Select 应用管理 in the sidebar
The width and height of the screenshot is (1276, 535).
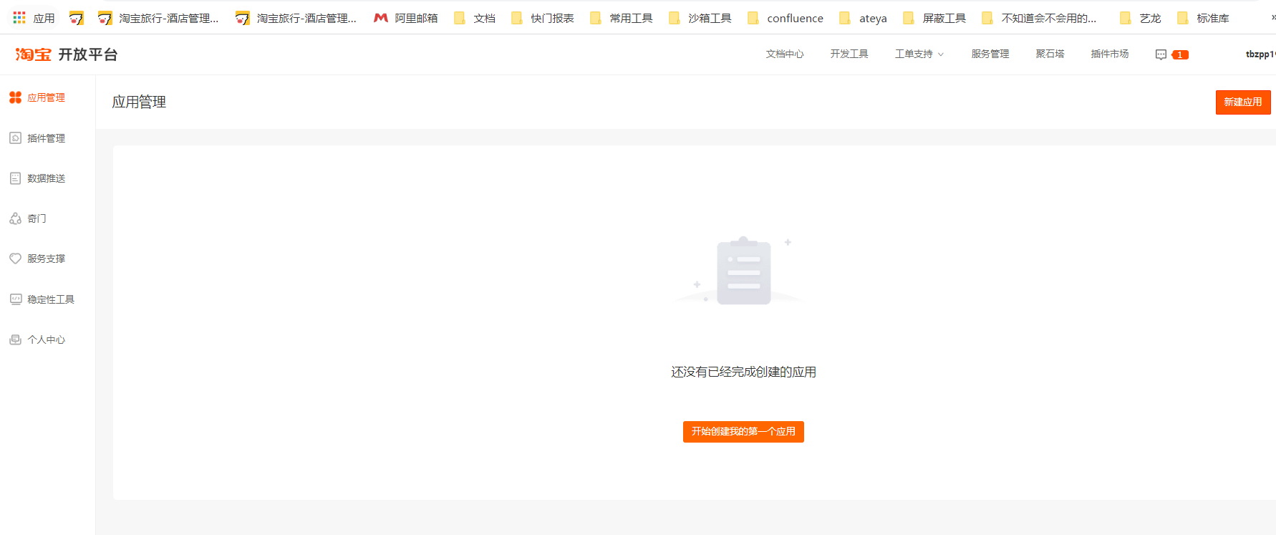click(37, 97)
